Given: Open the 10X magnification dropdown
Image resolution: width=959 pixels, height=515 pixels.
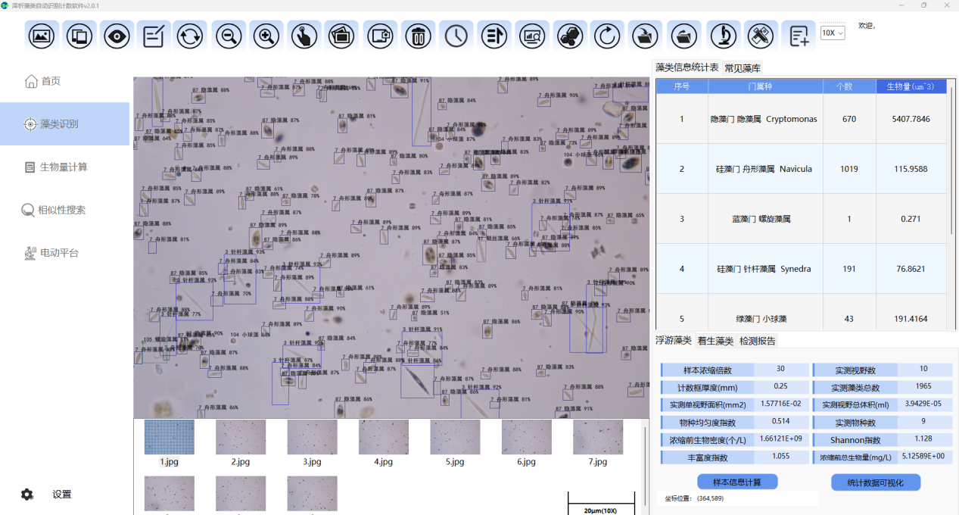Looking at the screenshot, I should coord(833,33).
